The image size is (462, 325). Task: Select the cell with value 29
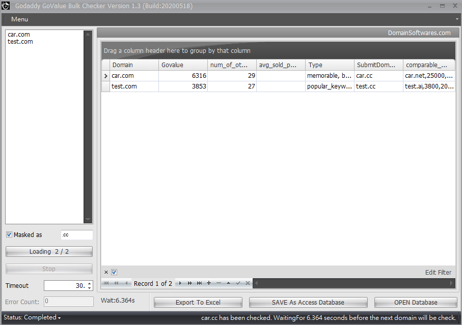pyautogui.click(x=232, y=76)
